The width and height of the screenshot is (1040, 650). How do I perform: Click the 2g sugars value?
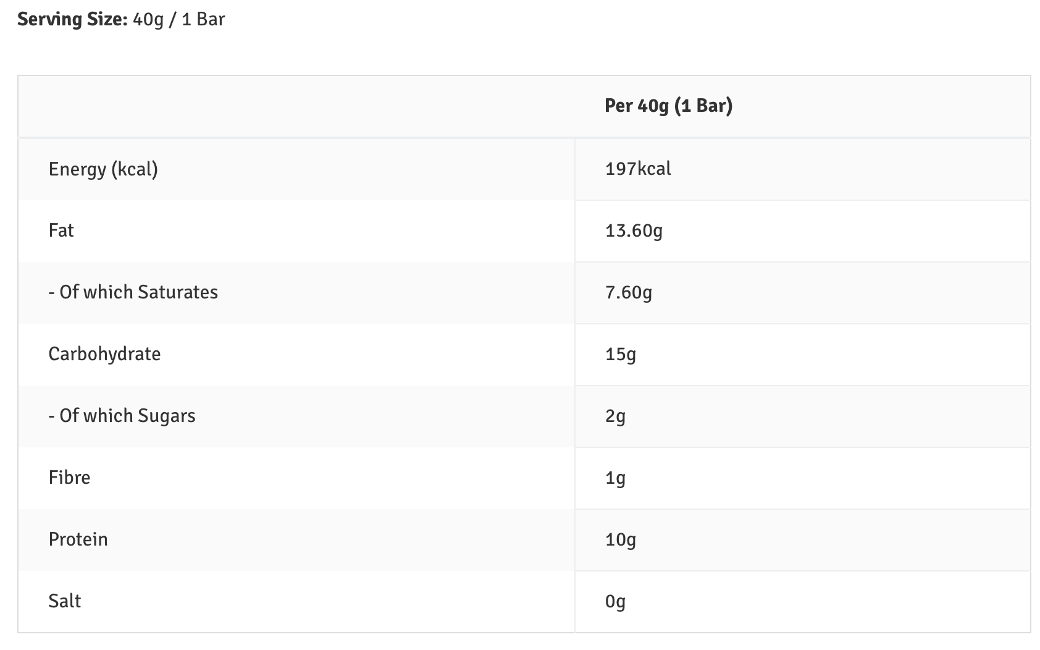(615, 416)
